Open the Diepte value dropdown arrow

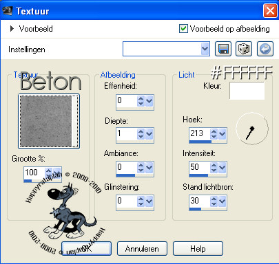tap(149, 134)
